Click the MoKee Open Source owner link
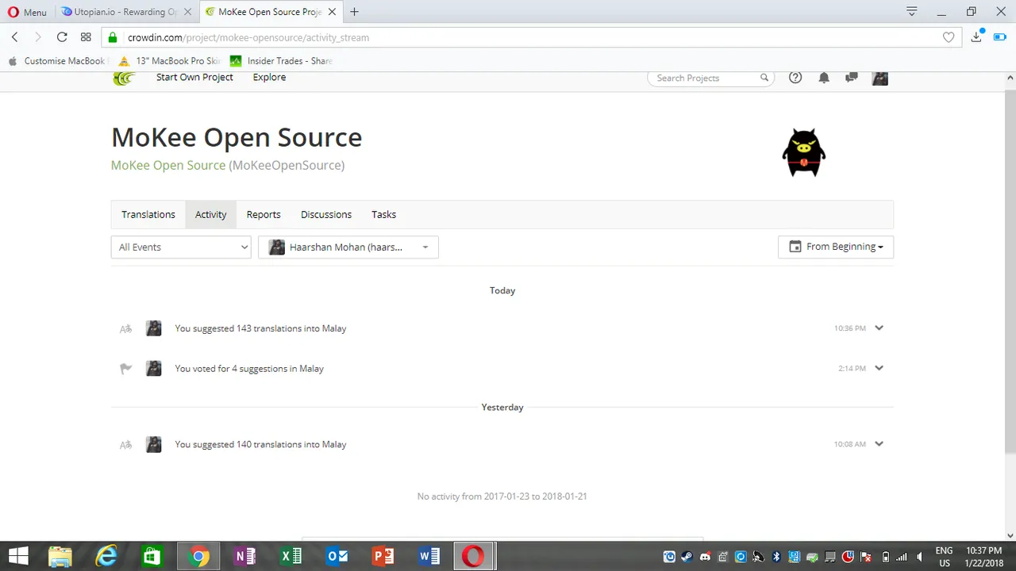Image resolution: width=1016 pixels, height=571 pixels. pyautogui.click(x=168, y=165)
